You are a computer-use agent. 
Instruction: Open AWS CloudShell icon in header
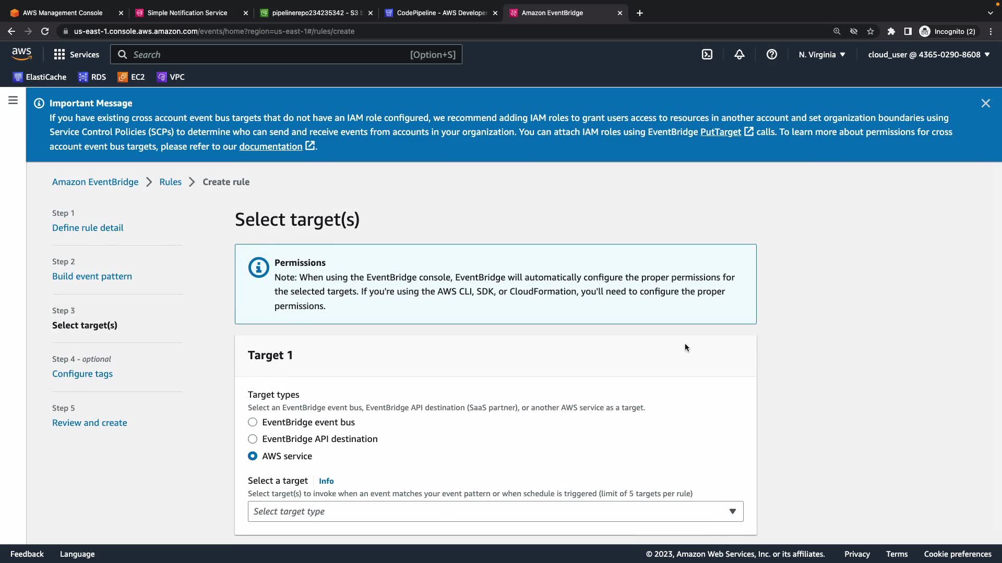click(707, 54)
